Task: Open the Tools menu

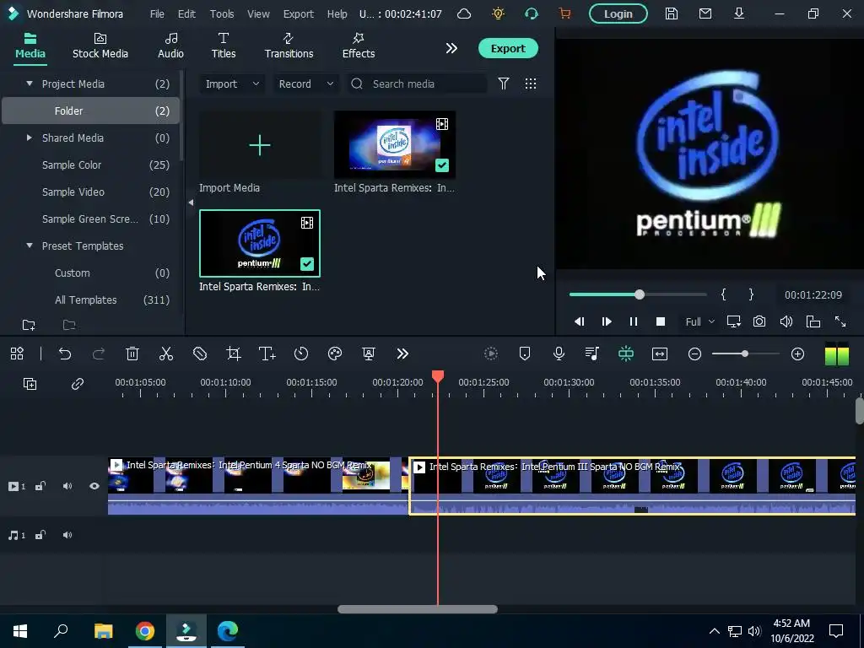Action: pos(222,13)
